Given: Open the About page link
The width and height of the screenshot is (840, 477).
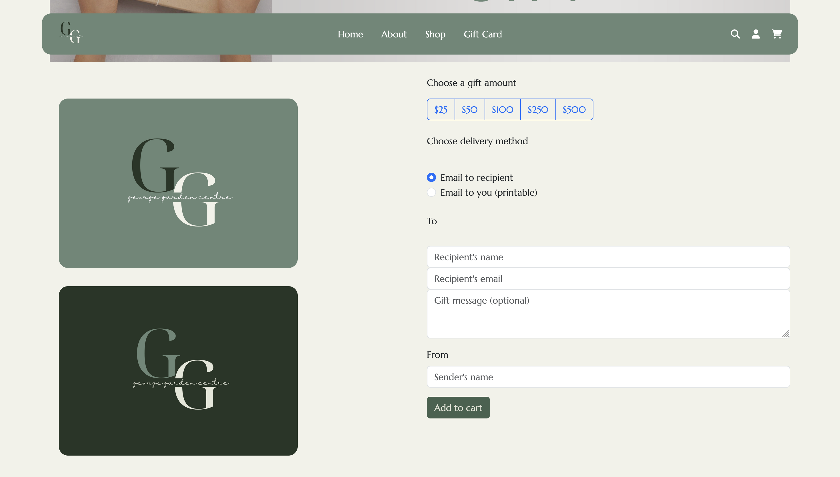Looking at the screenshot, I should click(394, 34).
